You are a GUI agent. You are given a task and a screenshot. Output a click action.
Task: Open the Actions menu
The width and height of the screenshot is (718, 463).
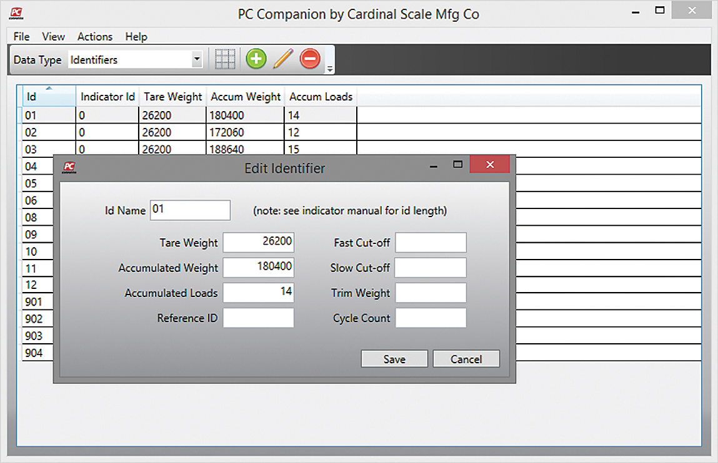95,37
